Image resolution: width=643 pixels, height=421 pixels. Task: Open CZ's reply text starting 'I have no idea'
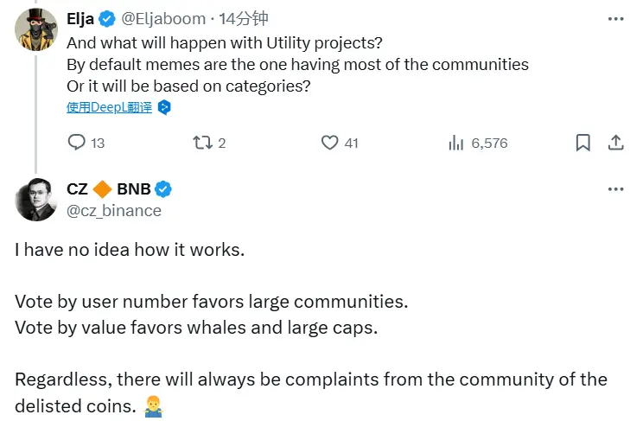tap(130, 251)
